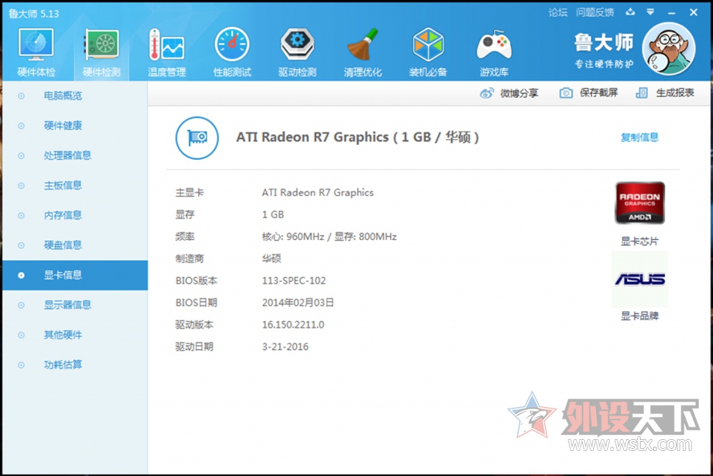The image size is (713, 476).
Task: Click the 显存 value 1 GB
Action: pos(273,214)
